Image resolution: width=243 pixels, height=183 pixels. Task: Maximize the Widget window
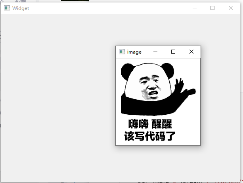pos(212,8)
